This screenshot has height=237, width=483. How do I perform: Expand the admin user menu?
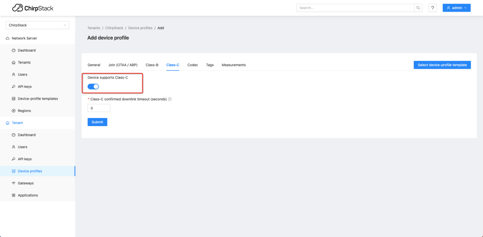tap(456, 8)
